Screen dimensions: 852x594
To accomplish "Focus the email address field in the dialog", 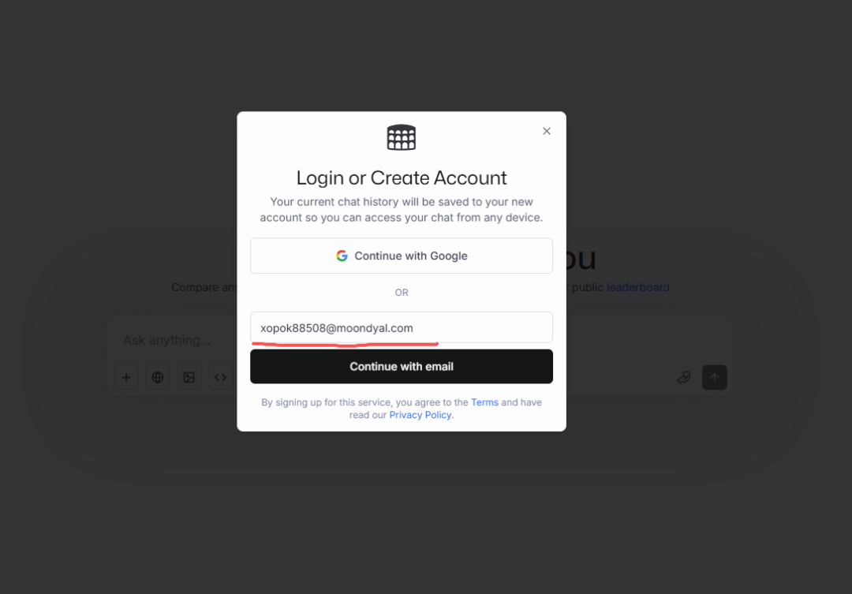I will click(x=402, y=327).
